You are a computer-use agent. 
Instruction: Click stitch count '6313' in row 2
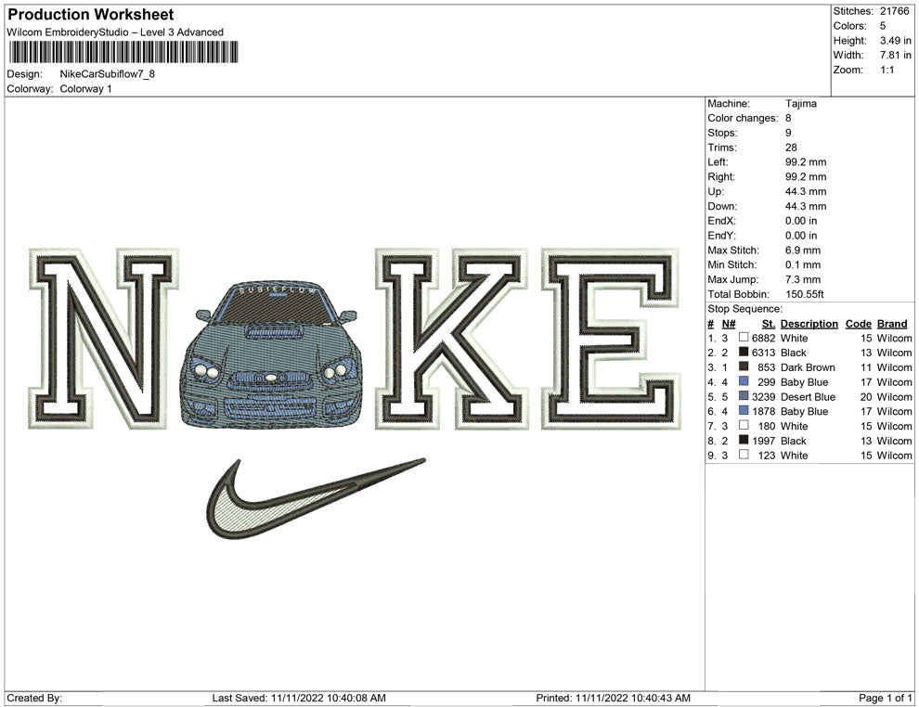tap(763, 353)
